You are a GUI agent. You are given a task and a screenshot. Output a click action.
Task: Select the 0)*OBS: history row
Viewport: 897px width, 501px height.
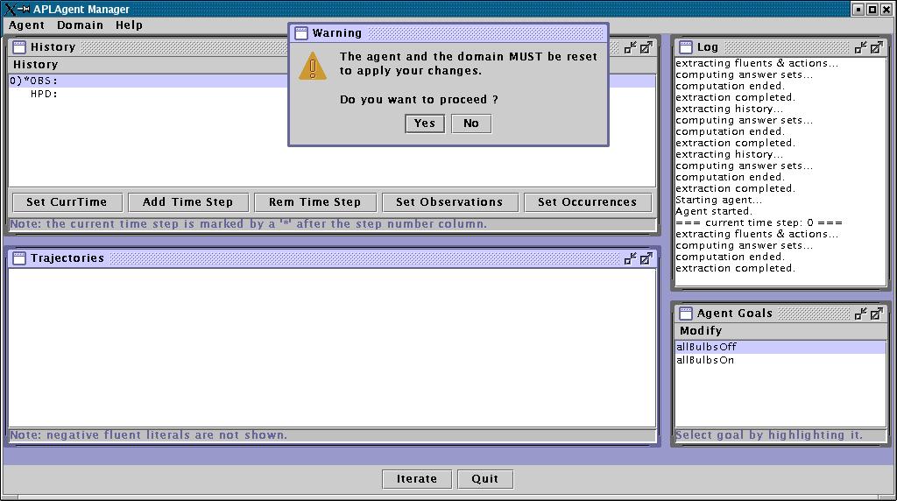click(35, 81)
